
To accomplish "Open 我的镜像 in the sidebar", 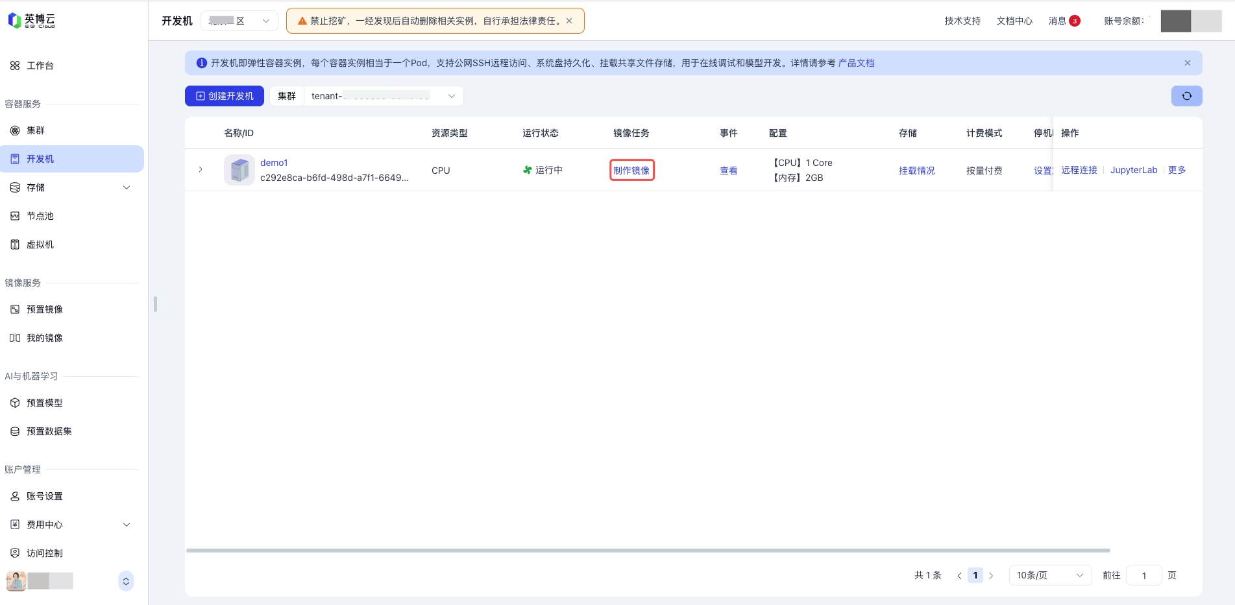I will click(45, 338).
